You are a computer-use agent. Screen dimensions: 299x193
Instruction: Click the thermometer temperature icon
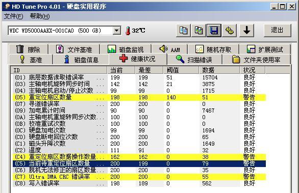coord(128,31)
